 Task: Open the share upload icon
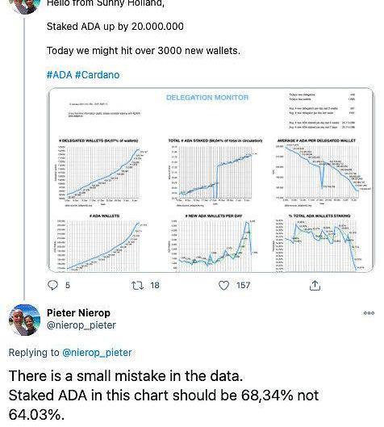coord(315,286)
